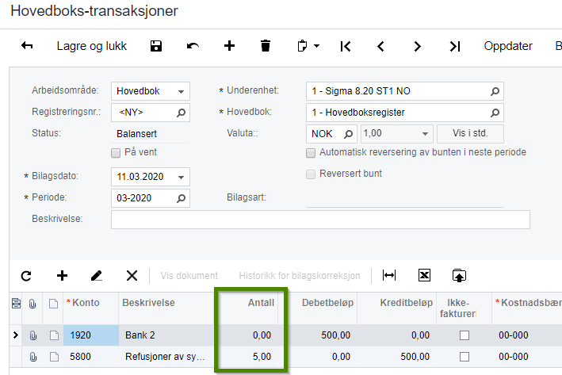Go to first record icon
The height and width of the screenshot is (375, 562).
click(346, 46)
